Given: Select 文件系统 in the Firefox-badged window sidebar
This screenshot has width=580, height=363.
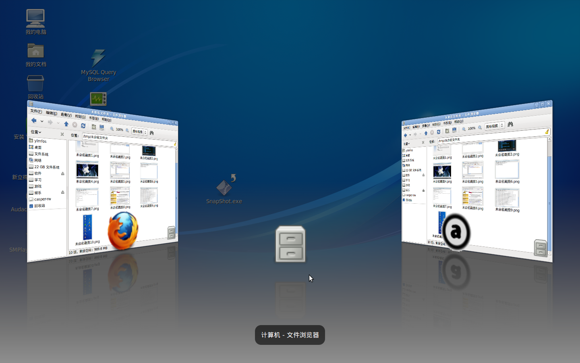Looking at the screenshot, I should coord(39,154).
